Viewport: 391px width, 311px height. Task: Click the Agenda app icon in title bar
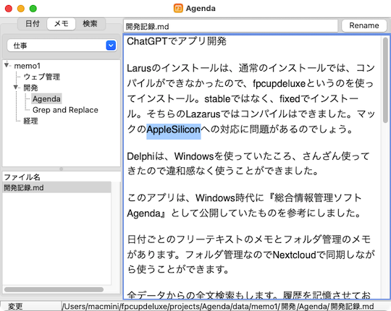[x=178, y=8]
